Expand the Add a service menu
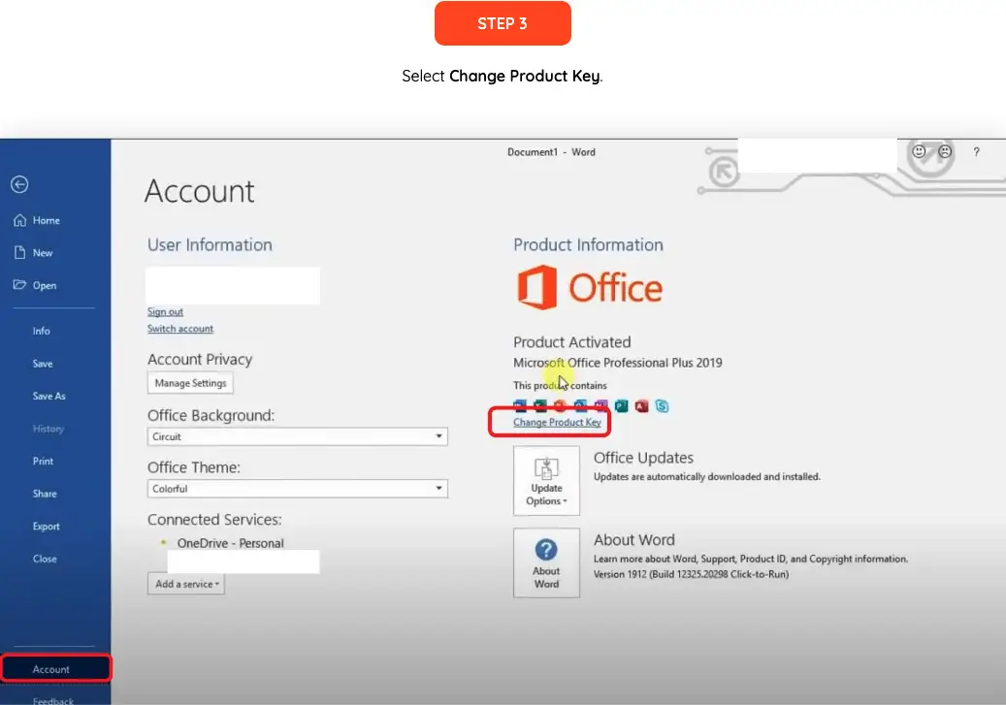 tap(186, 584)
